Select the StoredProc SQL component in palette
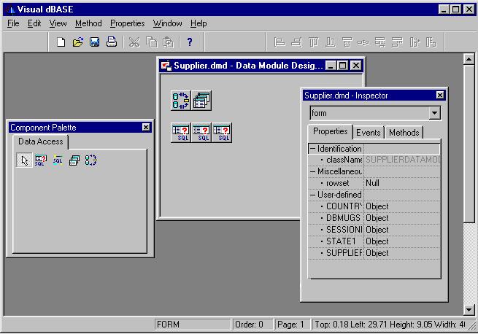 [58, 160]
